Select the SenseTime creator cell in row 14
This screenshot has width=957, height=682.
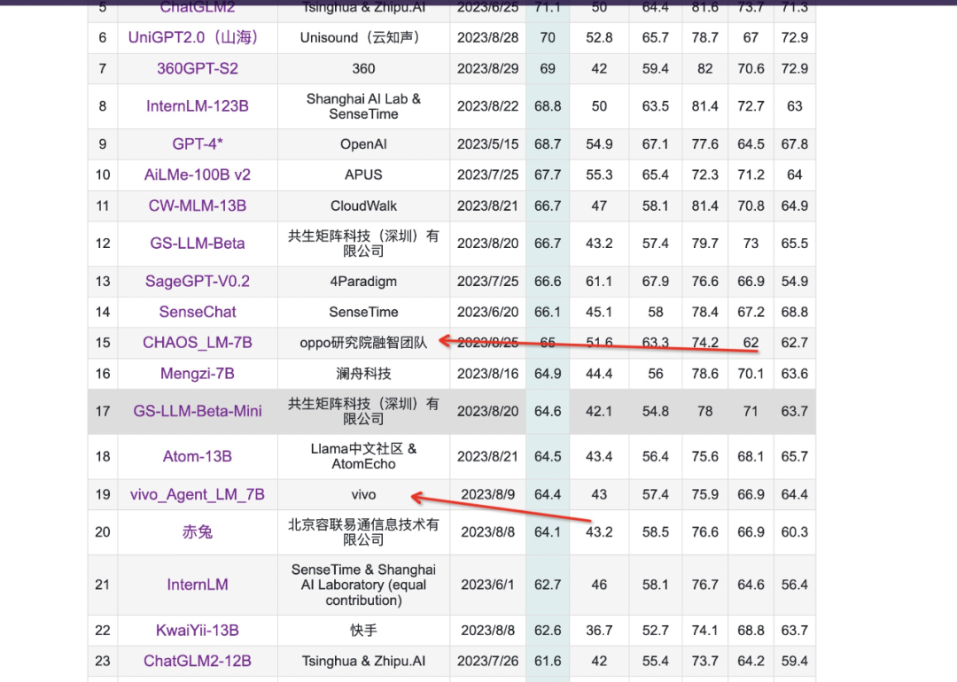[x=364, y=313]
